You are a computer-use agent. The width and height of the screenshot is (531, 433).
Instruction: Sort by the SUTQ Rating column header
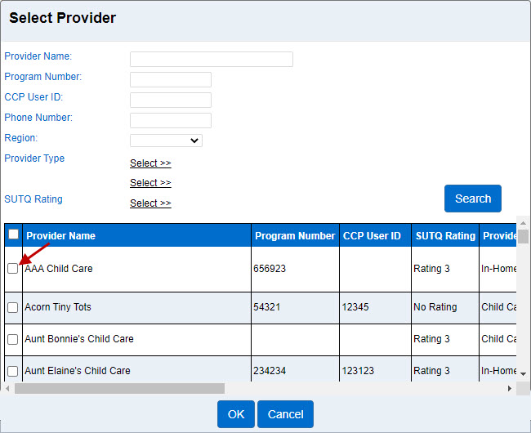(445, 235)
